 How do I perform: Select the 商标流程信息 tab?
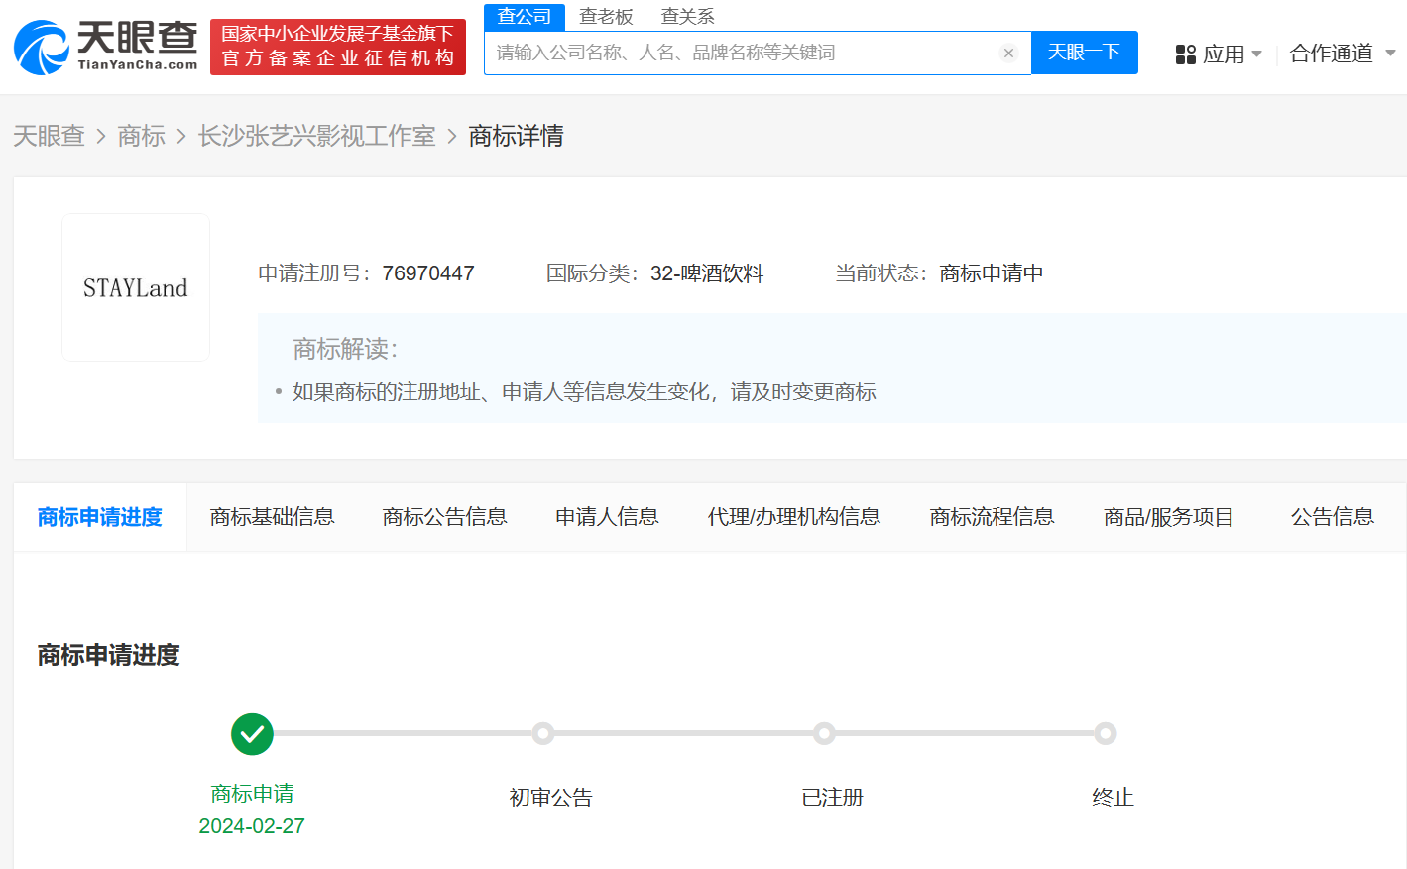click(x=993, y=517)
